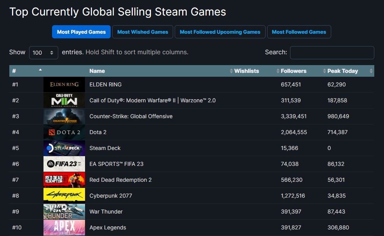Click the Red Dead Redemption 2 name link
The image size is (384, 236).
120,180
